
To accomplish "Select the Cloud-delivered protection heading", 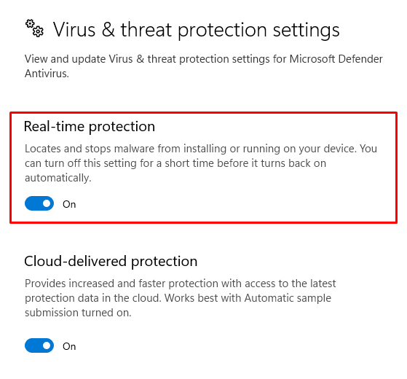I will tap(111, 262).
